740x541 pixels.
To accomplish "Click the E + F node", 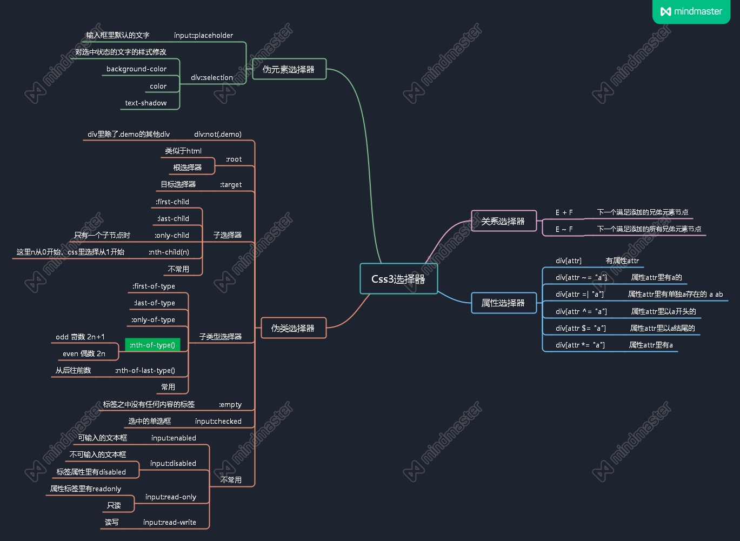I will pyautogui.click(x=564, y=213).
